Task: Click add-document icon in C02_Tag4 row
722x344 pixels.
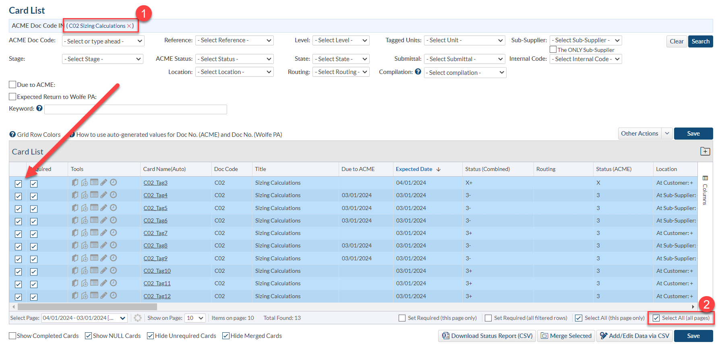Action: 85,195
